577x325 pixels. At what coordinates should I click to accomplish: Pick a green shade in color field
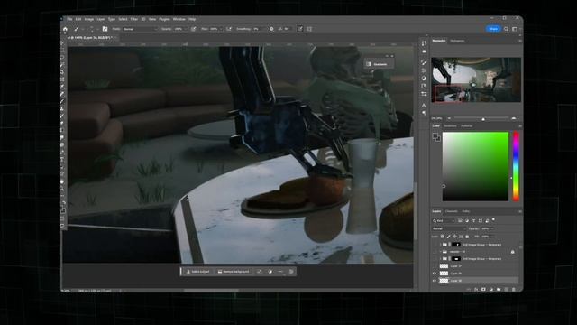475,166
